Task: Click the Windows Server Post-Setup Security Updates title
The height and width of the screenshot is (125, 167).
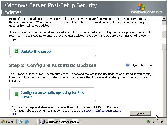Action: (50, 9)
